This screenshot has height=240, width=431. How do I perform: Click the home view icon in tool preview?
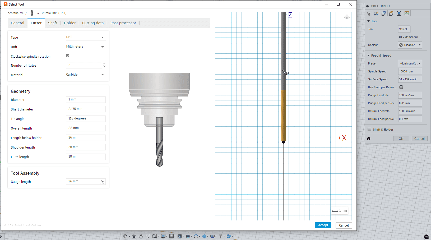[x=347, y=17]
